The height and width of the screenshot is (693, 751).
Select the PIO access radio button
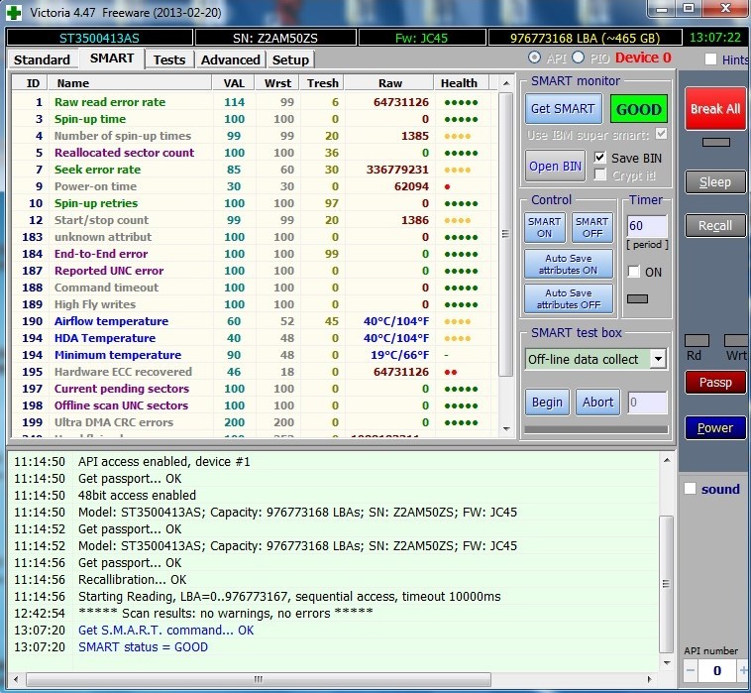578,58
